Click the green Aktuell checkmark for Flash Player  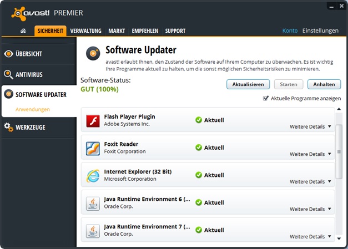tap(198, 120)
